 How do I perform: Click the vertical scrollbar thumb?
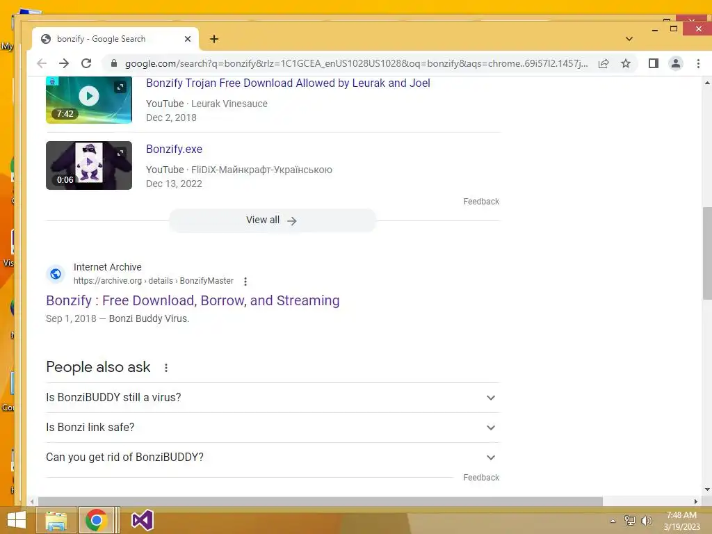tap(707, 253)
